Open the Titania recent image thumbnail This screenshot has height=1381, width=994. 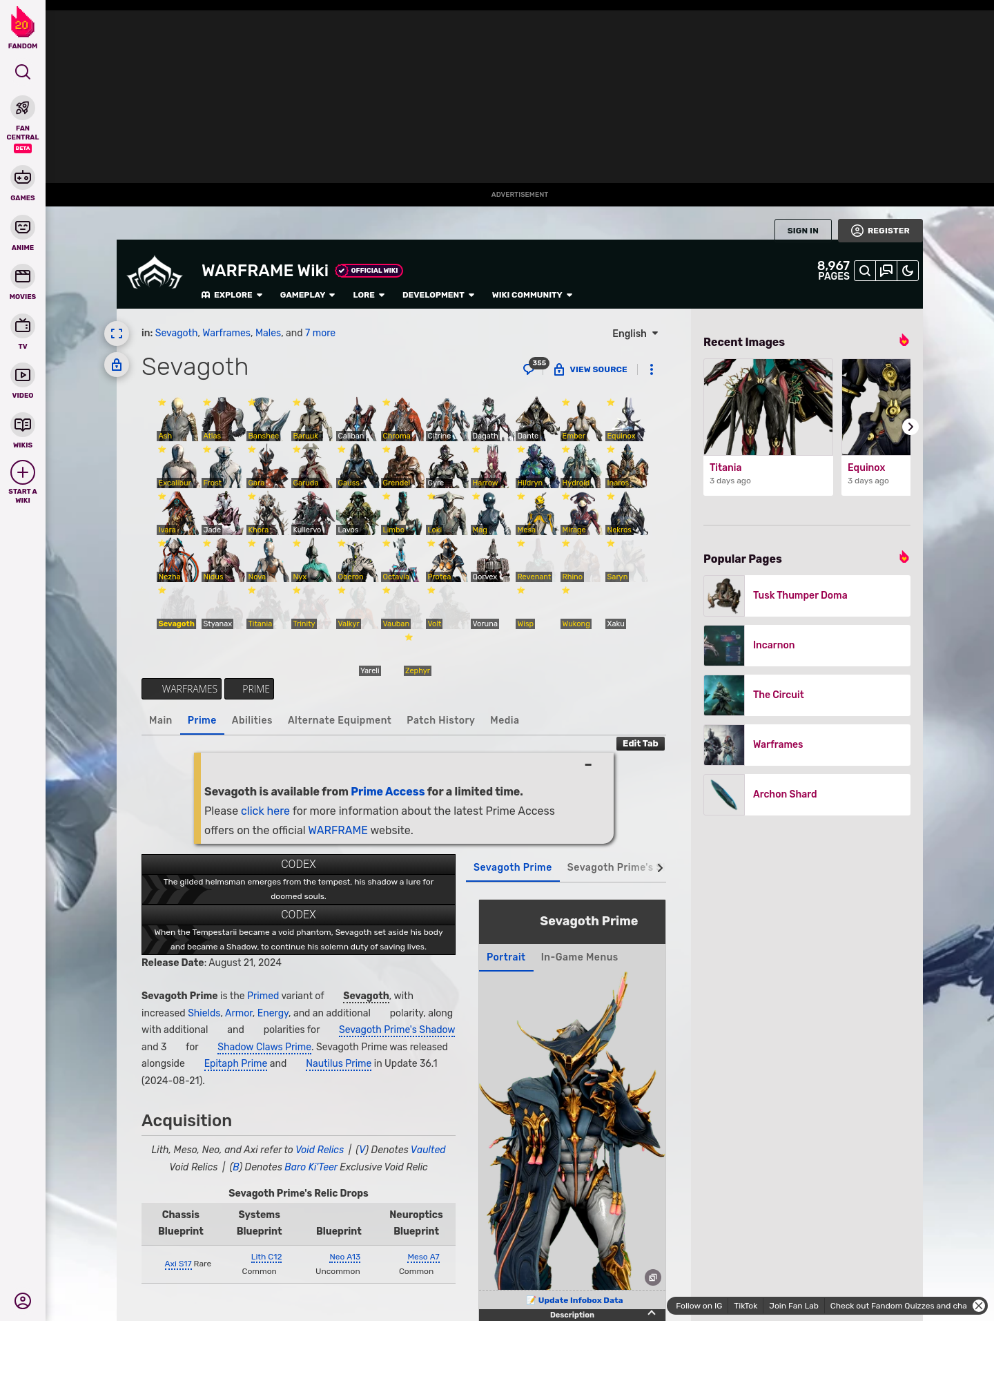768,407
